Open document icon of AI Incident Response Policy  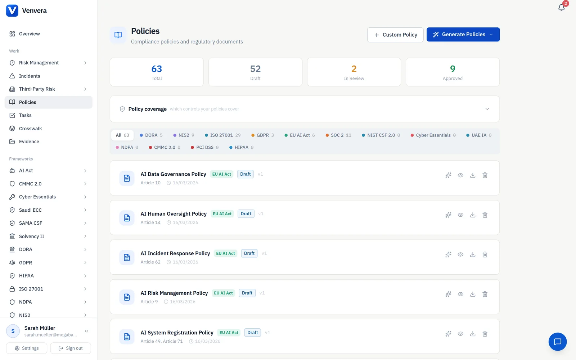(x=127, y=257)
